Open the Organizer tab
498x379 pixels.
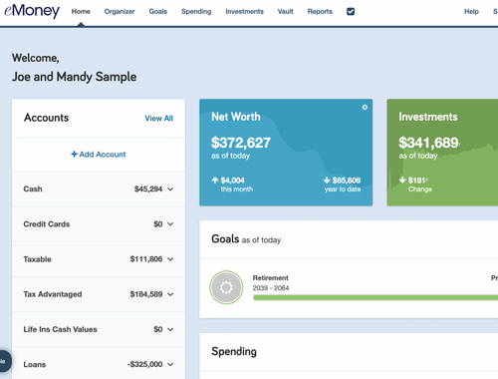pyautogui.click(x=120, y=12)
